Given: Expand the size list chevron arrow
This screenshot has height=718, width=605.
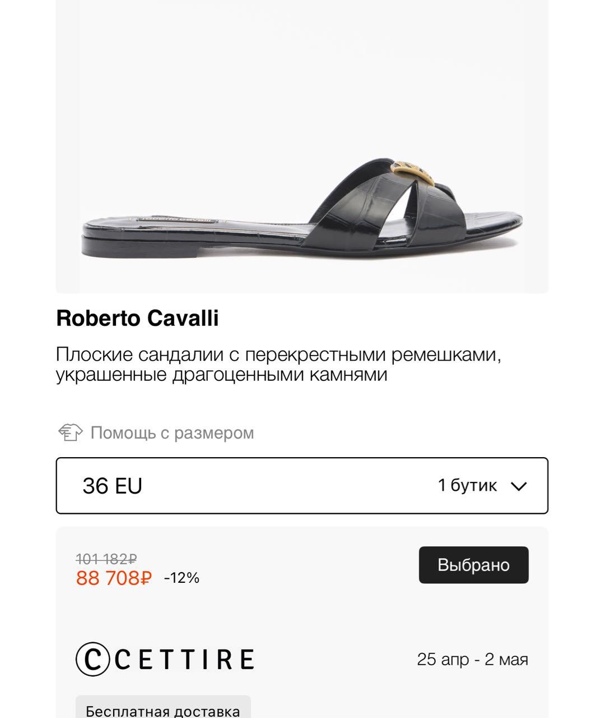Looking at the screenshot, I should click(519, 486).
